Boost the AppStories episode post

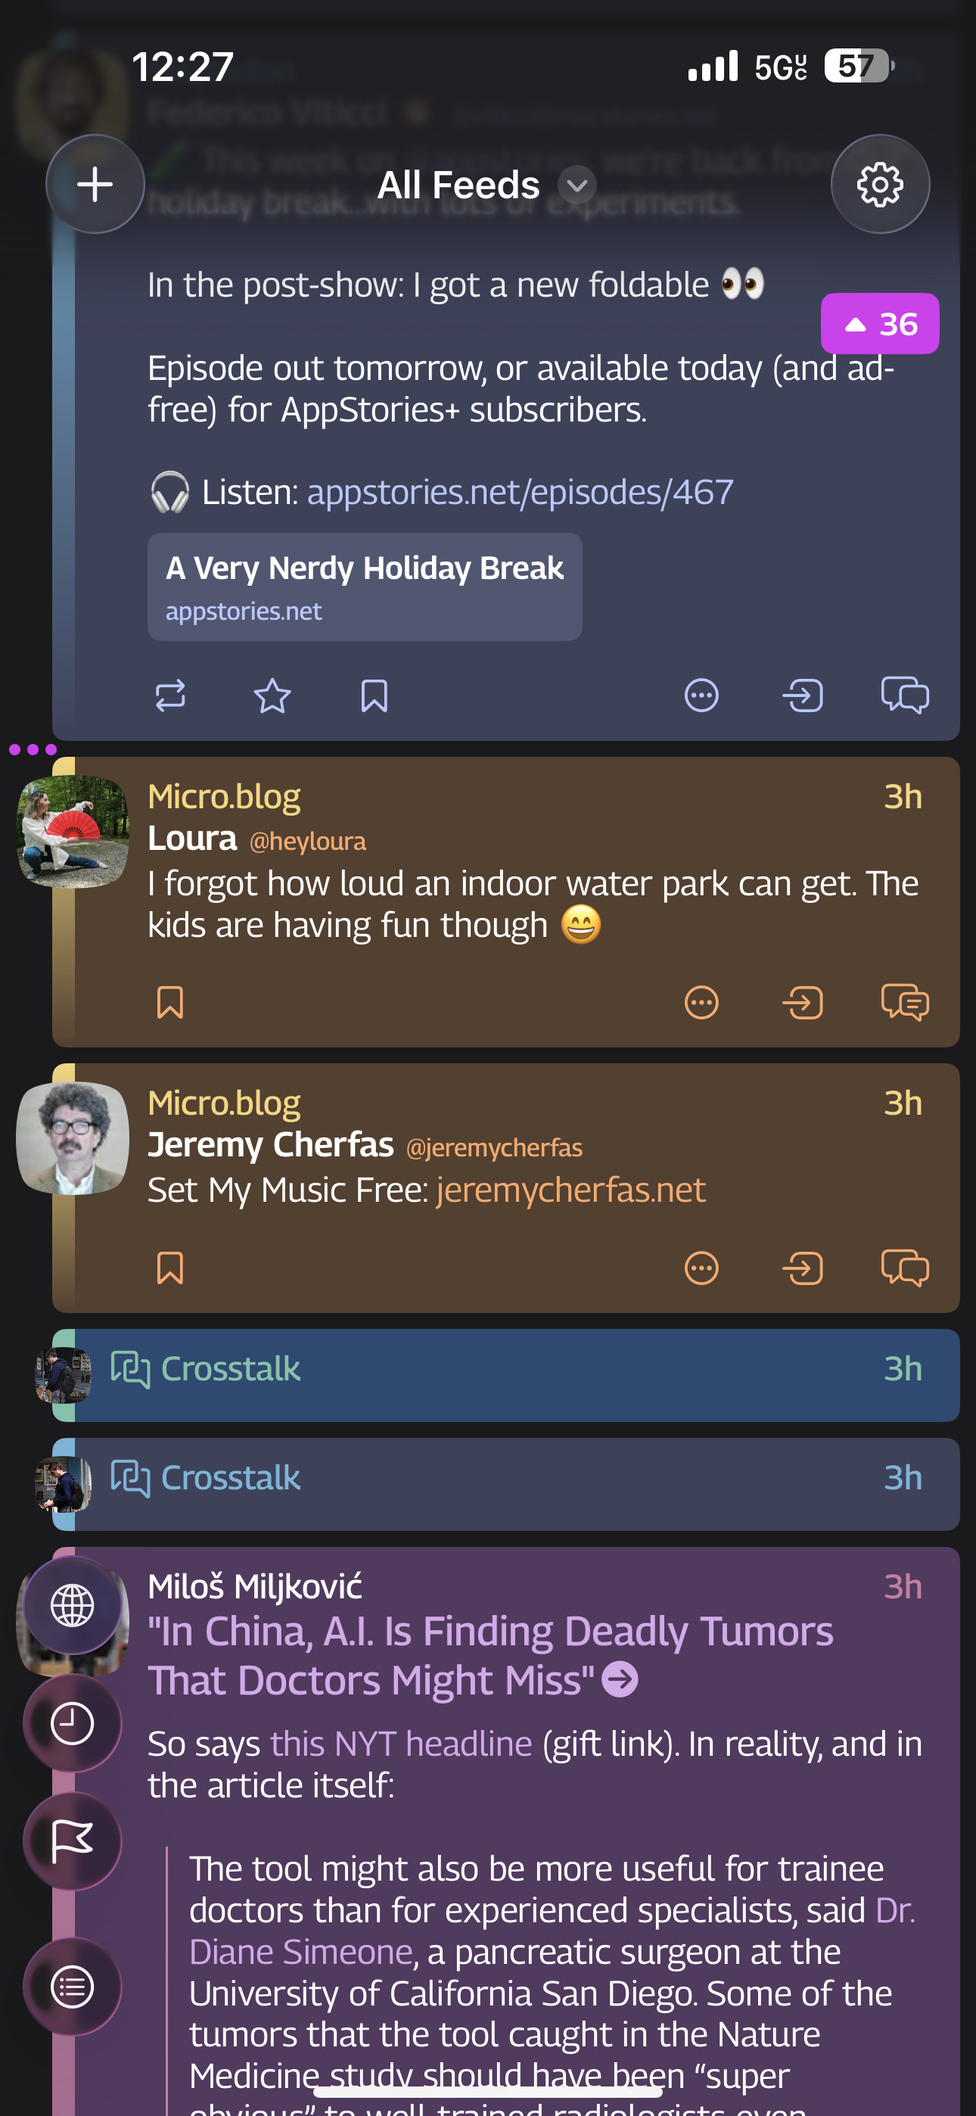171,695
